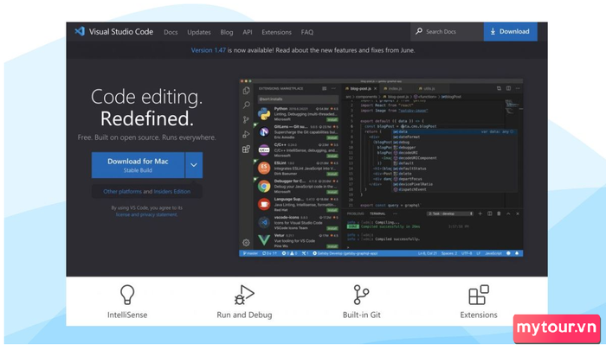Viewport: 606px width, 350px height.
Task: Click the maximize panel chevron icon
Action: pos(508,213)
